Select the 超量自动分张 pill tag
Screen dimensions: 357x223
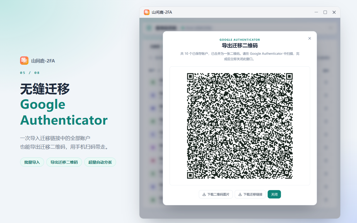point(100,162)
